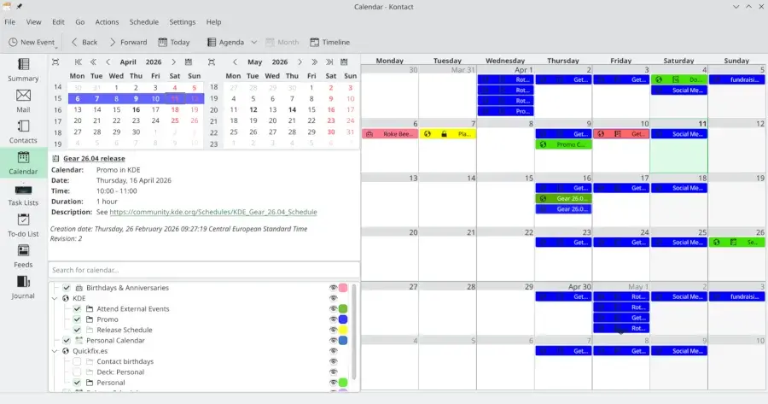Click the Gear 26.04 release title
Image resolution: width=768 pixels, height=404 pixels.
pos(94,158)
